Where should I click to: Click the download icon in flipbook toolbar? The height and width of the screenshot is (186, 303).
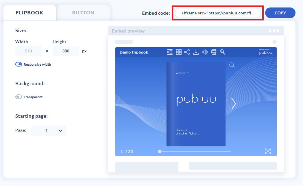(196, 52)
